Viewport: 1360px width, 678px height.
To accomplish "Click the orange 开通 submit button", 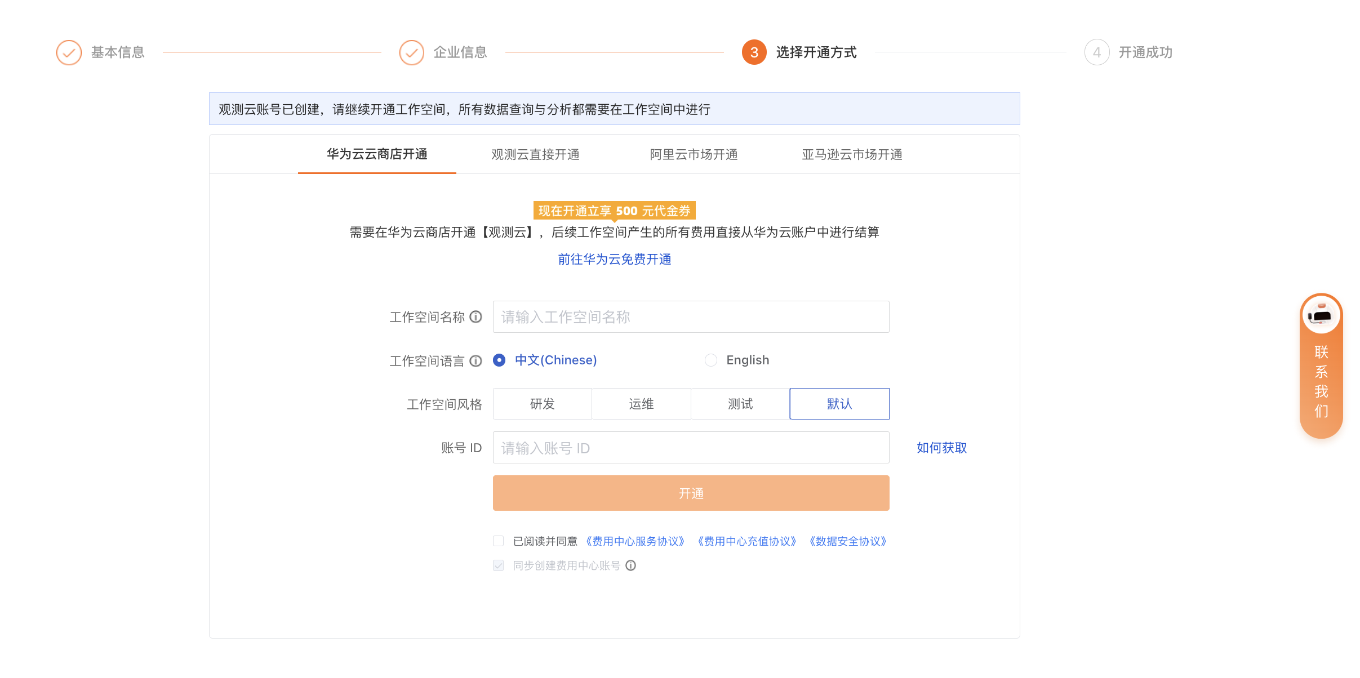I will point(691,493).
